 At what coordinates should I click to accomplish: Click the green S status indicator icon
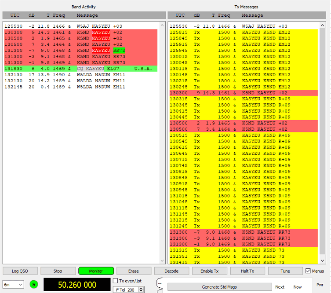click(34, 285)
